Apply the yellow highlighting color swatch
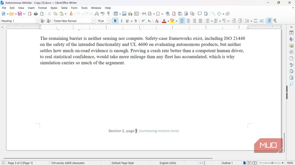Image resolution: width=295 pixels, height=165 pixels. (172, 21)
